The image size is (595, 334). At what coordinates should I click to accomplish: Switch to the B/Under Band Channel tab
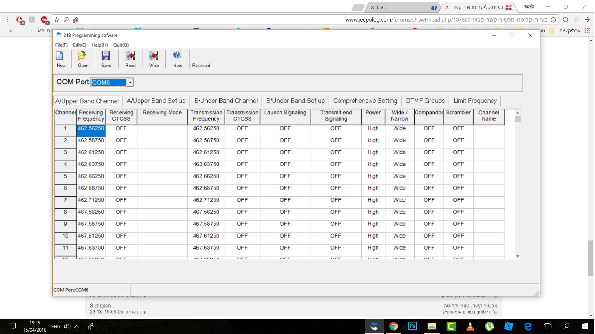click(226, 101)
